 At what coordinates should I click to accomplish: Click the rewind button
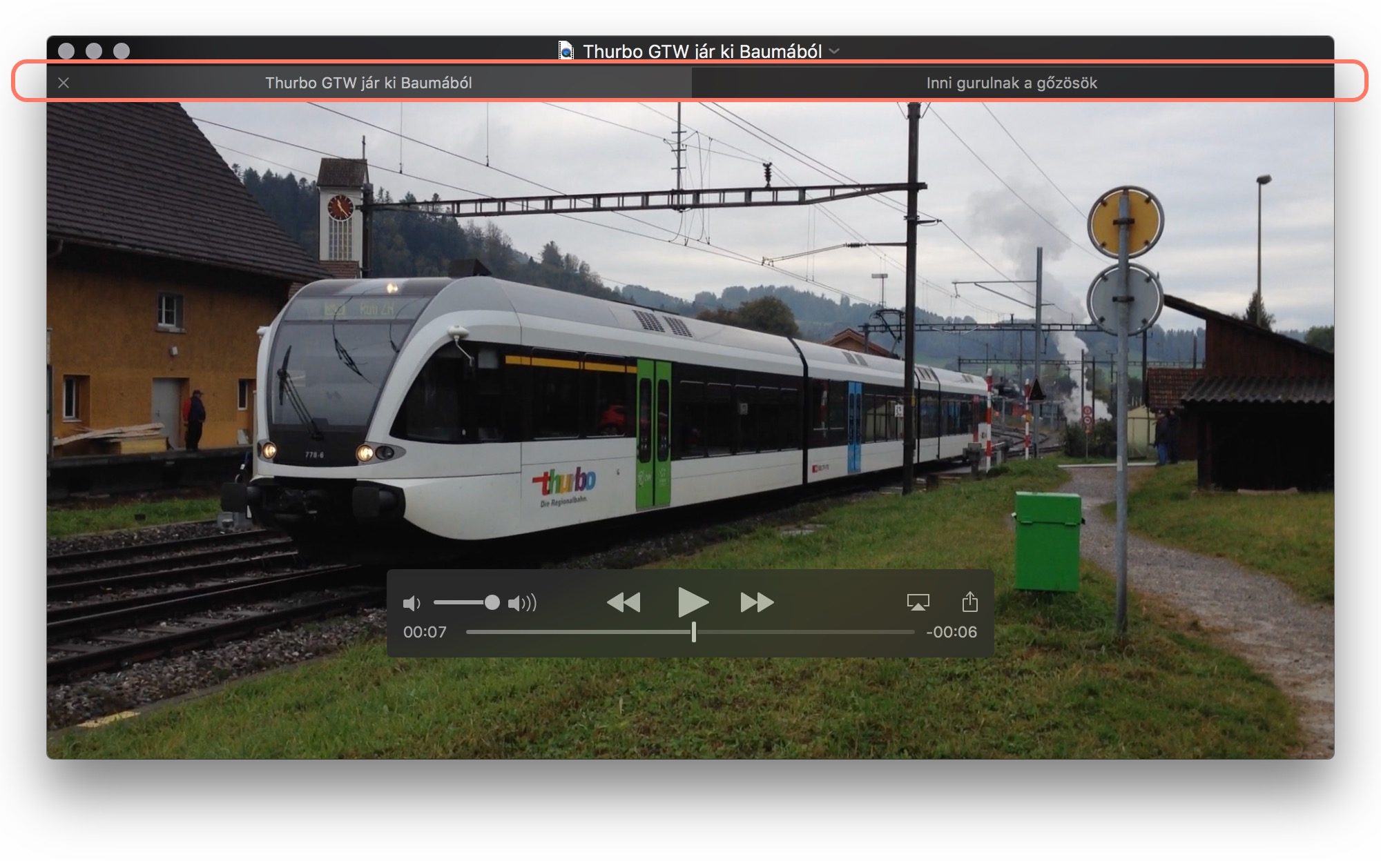coord(624,602)
